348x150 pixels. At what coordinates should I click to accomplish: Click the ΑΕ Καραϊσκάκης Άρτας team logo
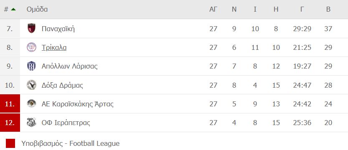pyautogui.click(x=31, y=104)
